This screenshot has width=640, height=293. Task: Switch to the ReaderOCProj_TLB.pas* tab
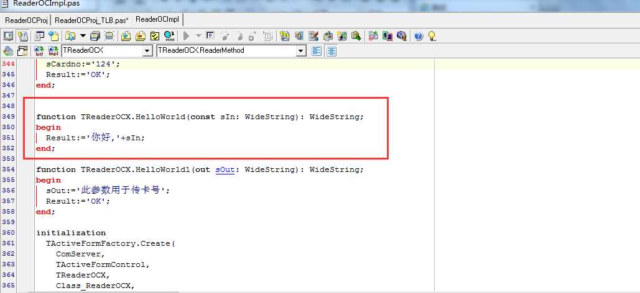tap(91, 20)
